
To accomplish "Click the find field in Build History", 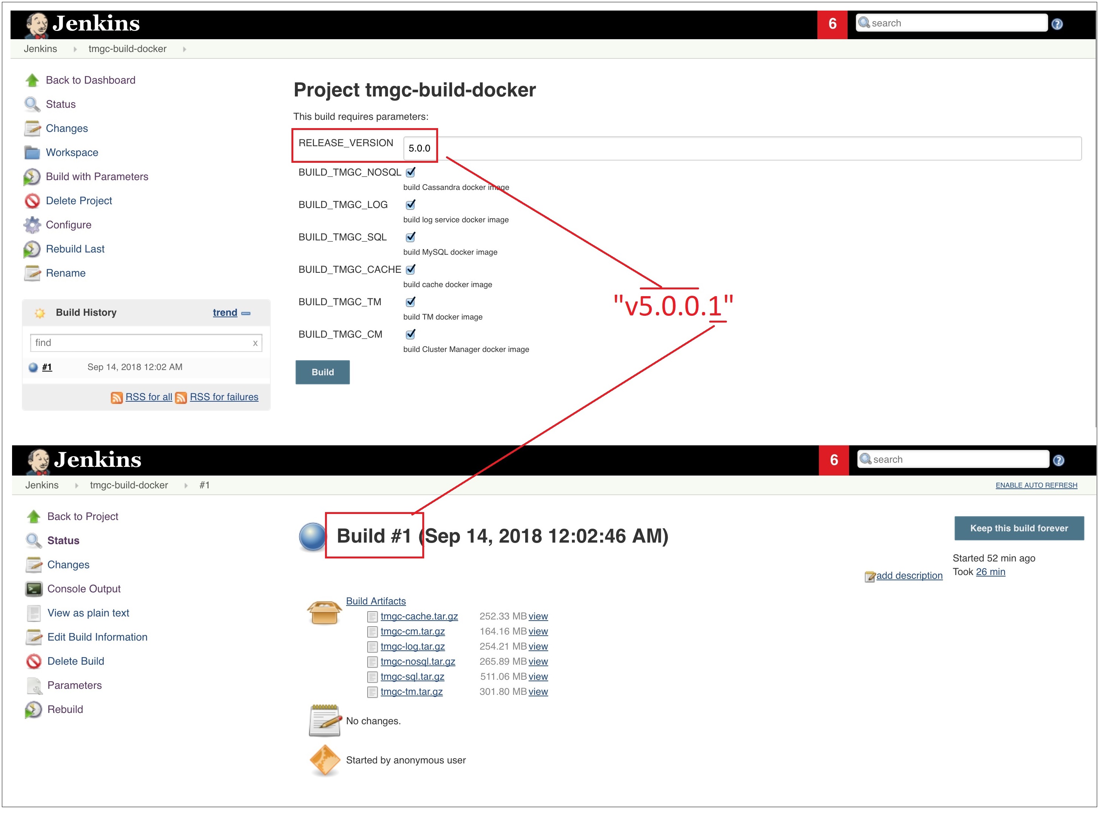I will coord(146,343).
